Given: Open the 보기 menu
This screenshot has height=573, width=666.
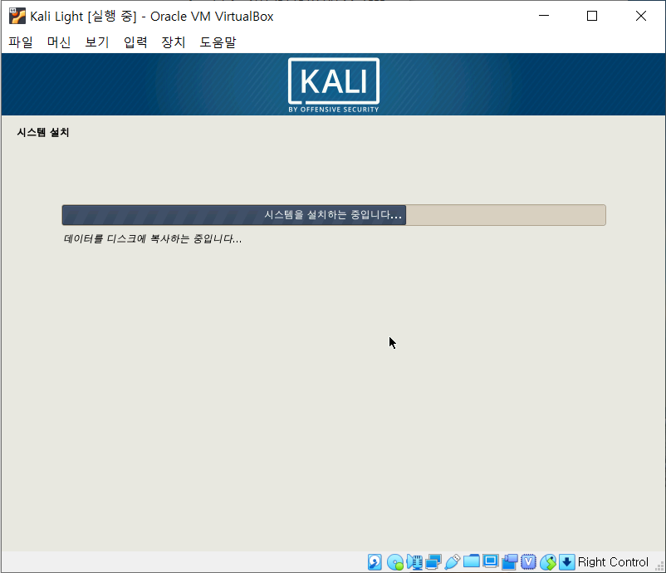Looking at the screenshot, I should (97, 42).
